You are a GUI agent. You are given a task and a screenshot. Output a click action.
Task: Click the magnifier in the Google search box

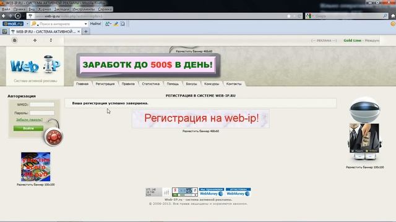pos(385,16)
